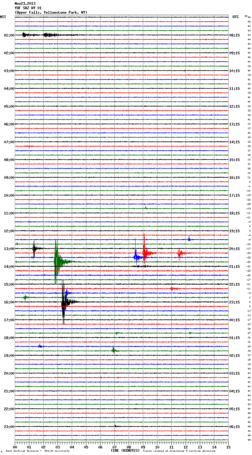Select the 11:00 MST time label
252x455 pixels.
pyautogui.click(x=9, y=213)
